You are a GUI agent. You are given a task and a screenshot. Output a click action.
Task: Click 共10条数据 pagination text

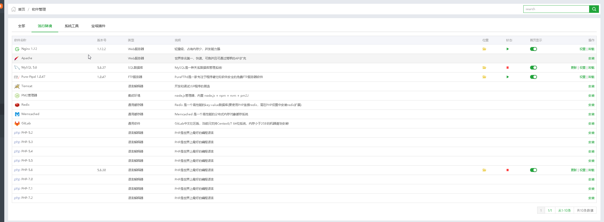click(x=585, y=210)
